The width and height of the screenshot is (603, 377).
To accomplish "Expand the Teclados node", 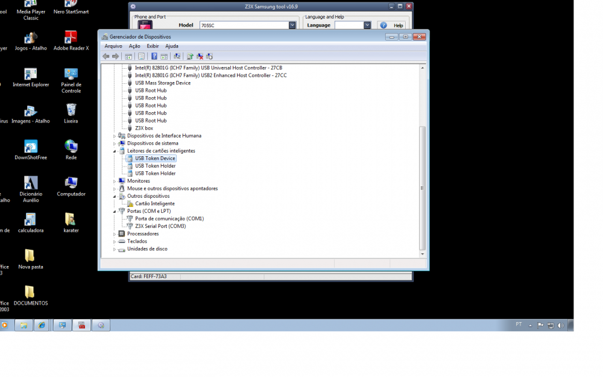I will [x=114, y=242].
